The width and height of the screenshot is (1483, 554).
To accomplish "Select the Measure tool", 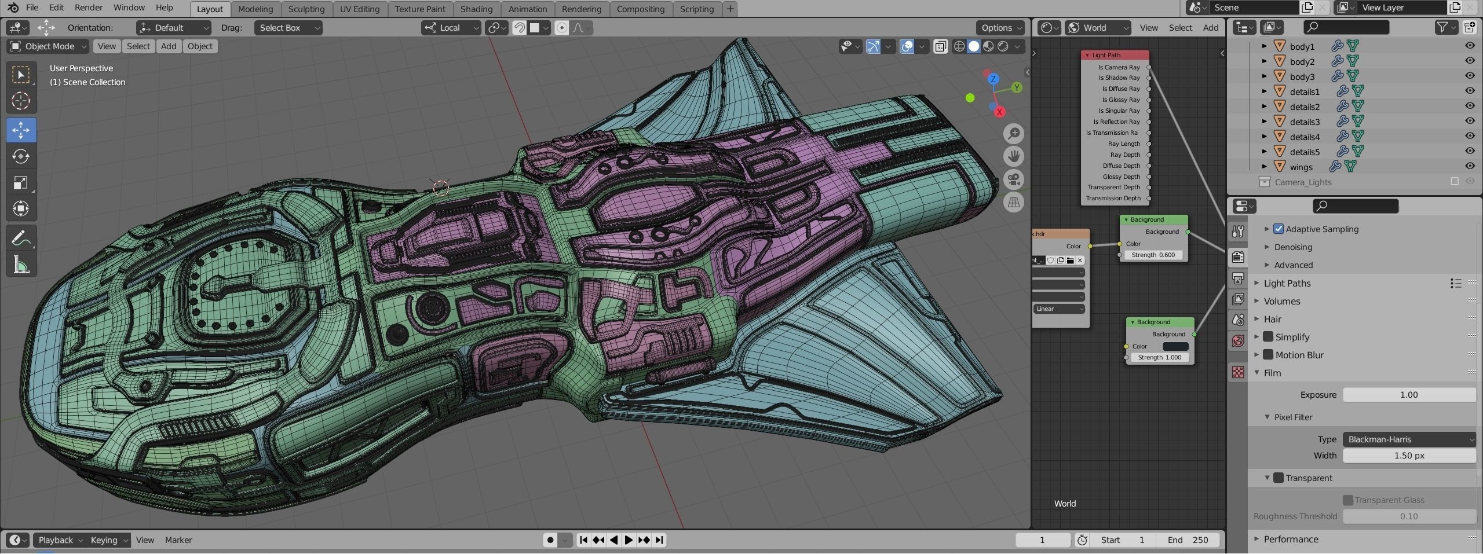I will (x=21, y=265).
